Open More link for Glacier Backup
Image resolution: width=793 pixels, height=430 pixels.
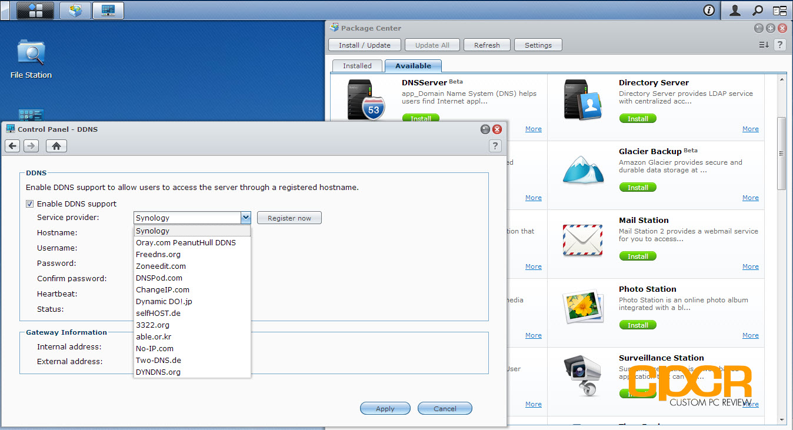750,198
